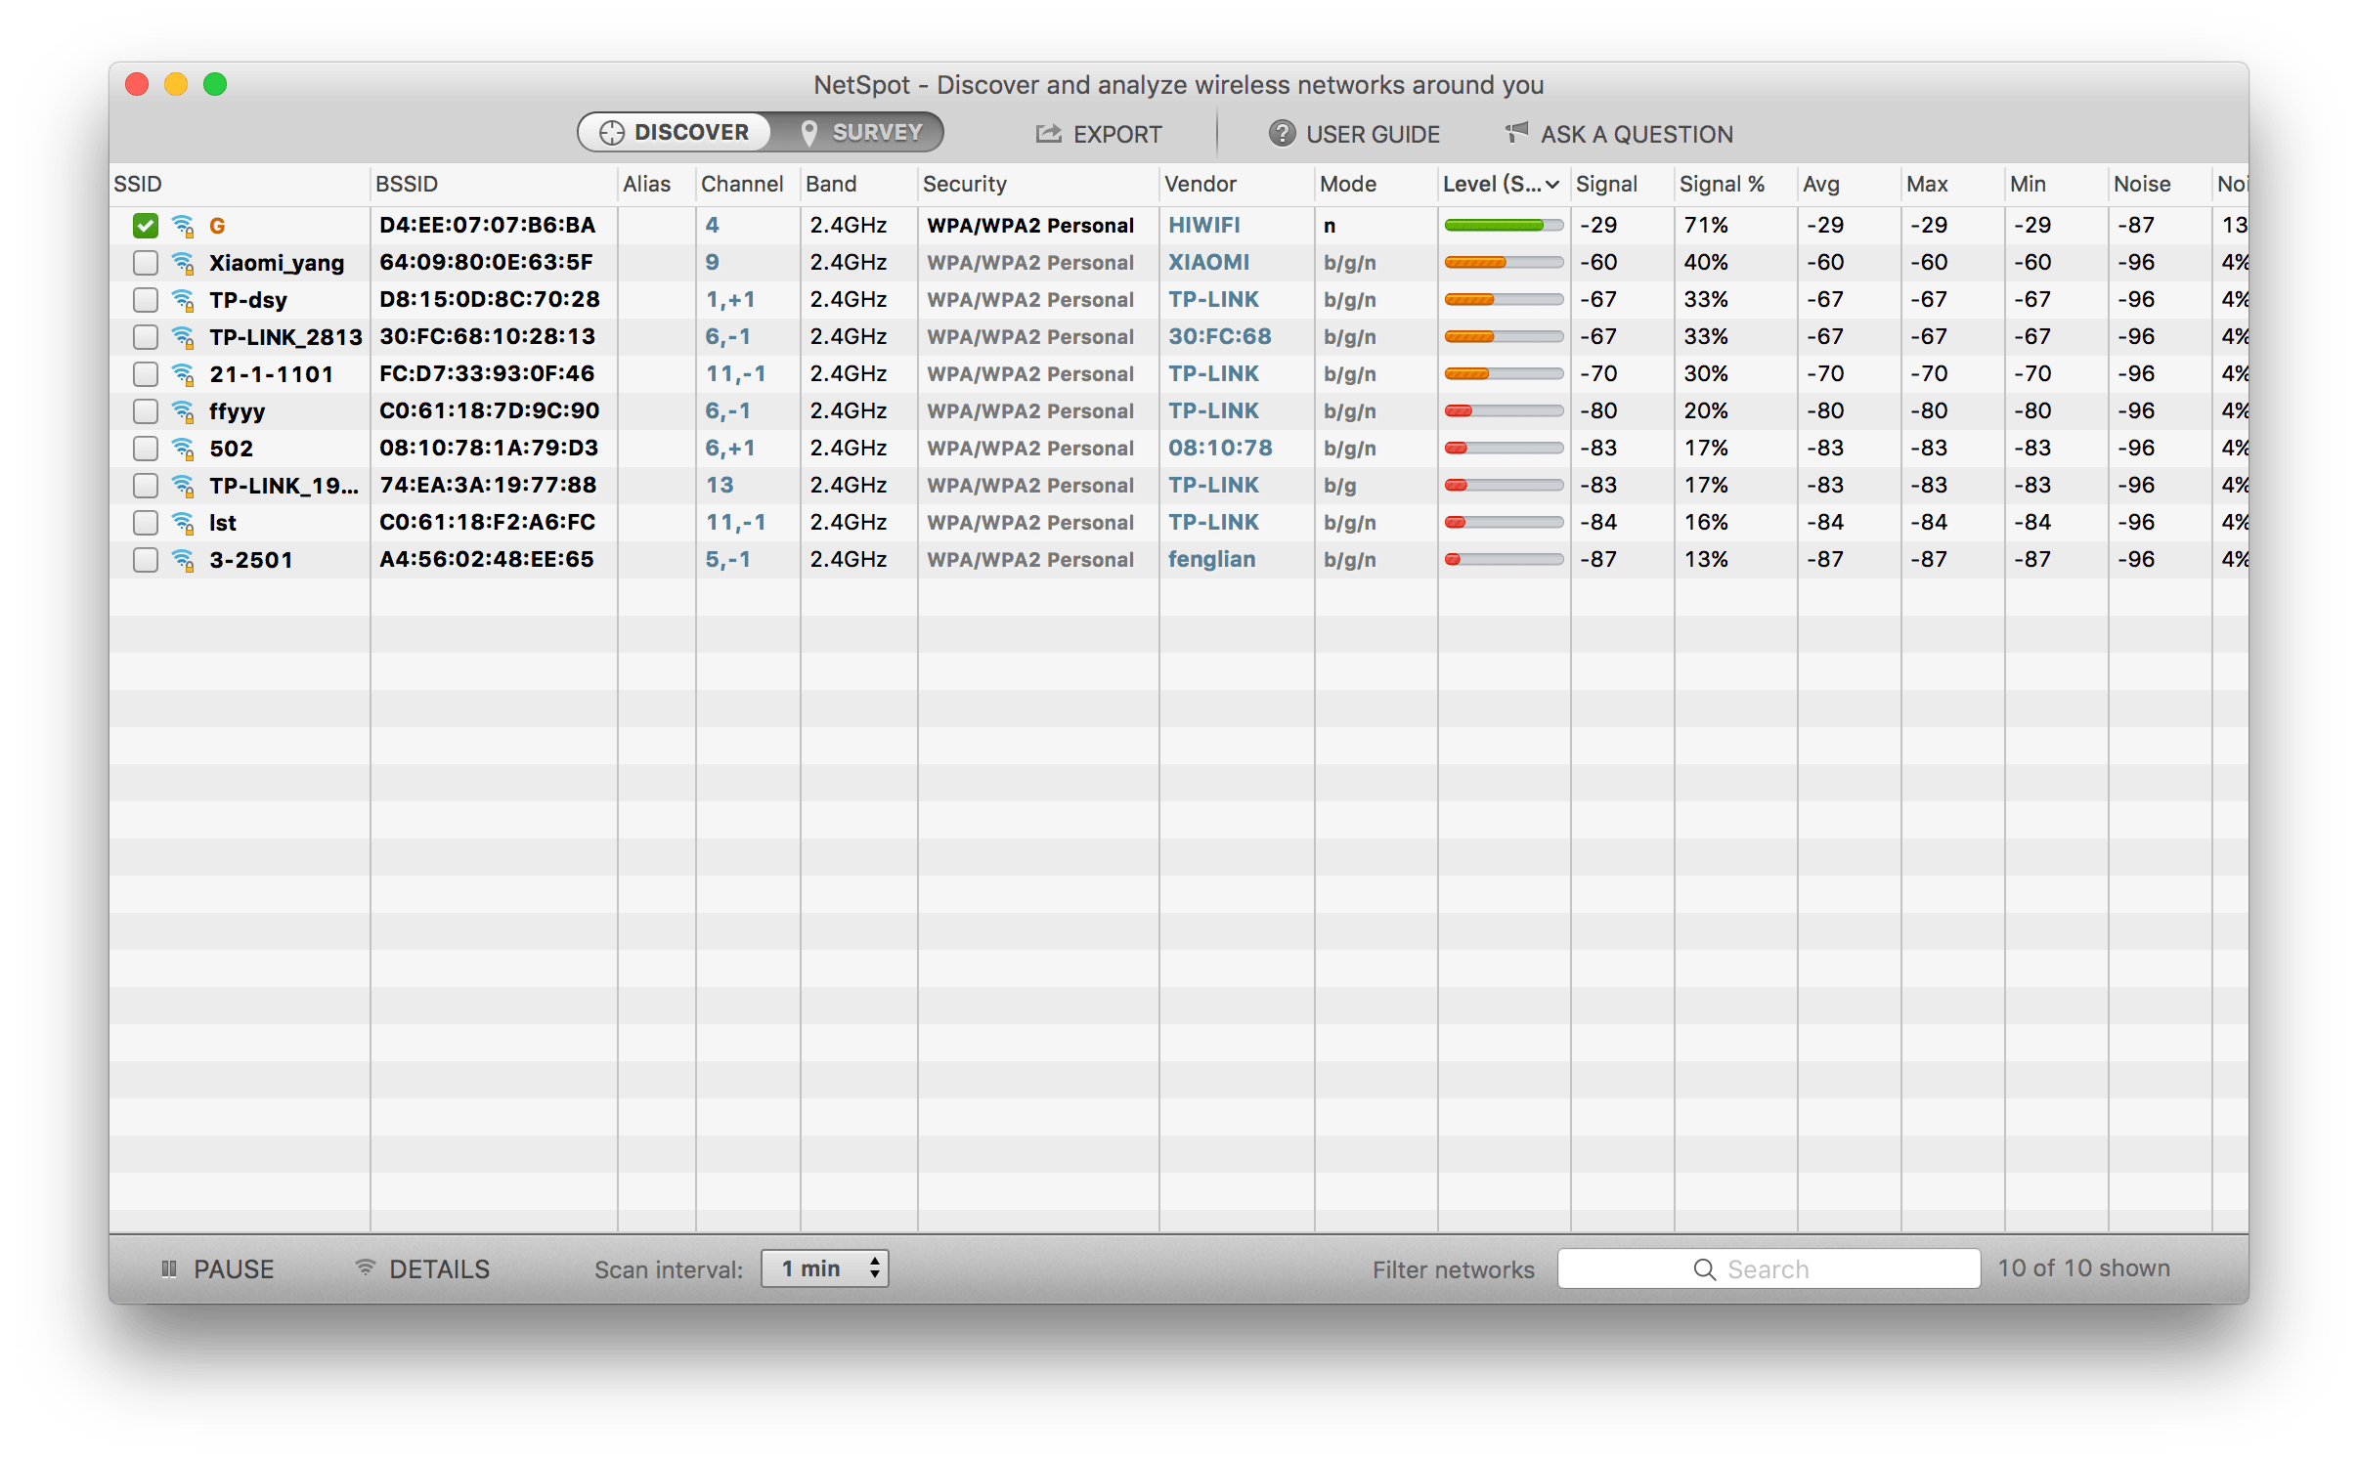Viewport: 2358px width, 1460px height.
Task: Click the pause bars icon
Action: [x=169, y=1268]
